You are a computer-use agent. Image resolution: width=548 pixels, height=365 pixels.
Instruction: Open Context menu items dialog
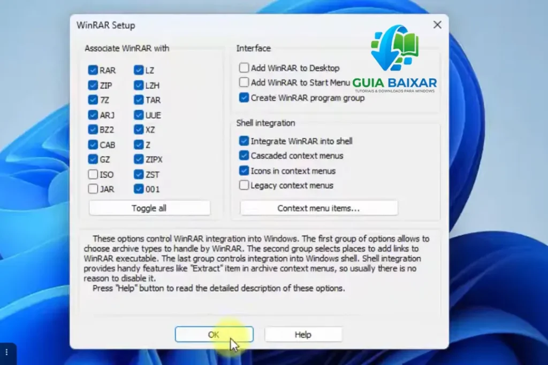(x=319, y=208)
